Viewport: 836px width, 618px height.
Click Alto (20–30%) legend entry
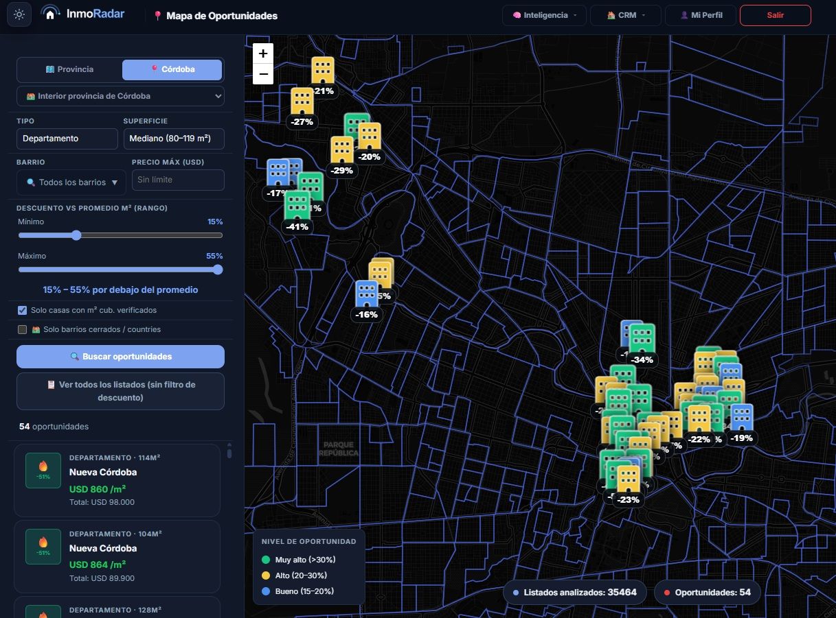pyautogui.click(x=295, y=575)
